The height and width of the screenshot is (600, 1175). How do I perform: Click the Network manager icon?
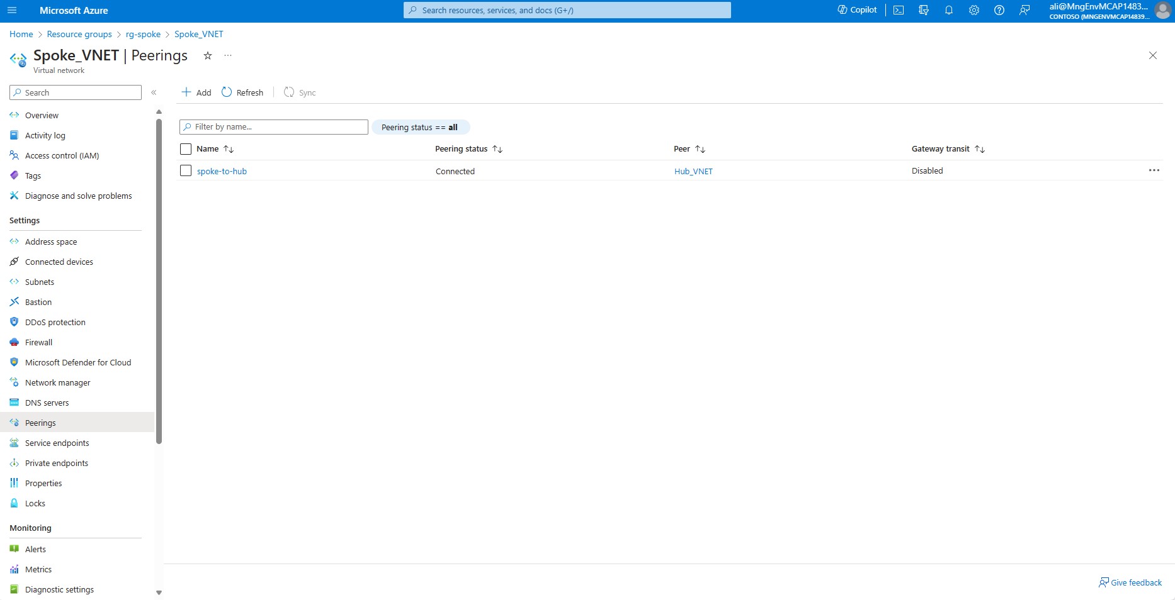tap(14, 382)
